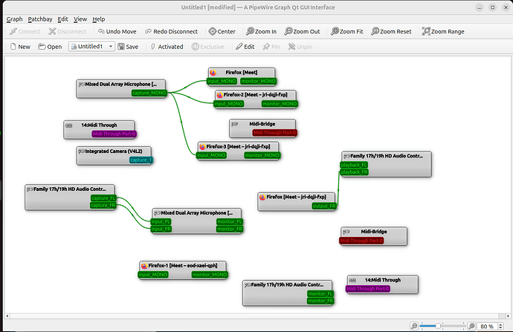Screen dimensions: 513x332
Task: Select the purple port on the lower-right 14:Midi Through node
Action: tap(368, 289)
